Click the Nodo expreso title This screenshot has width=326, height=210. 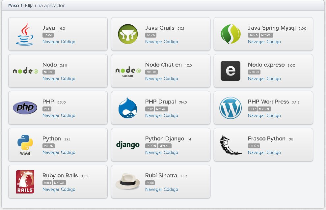[x=266, y=65]
